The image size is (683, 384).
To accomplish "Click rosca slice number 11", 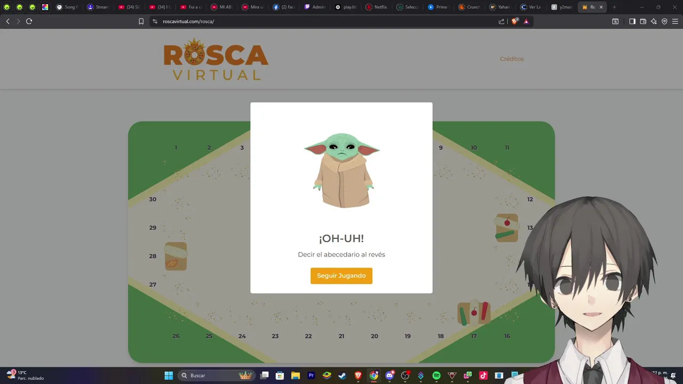I will pos(507,148).
